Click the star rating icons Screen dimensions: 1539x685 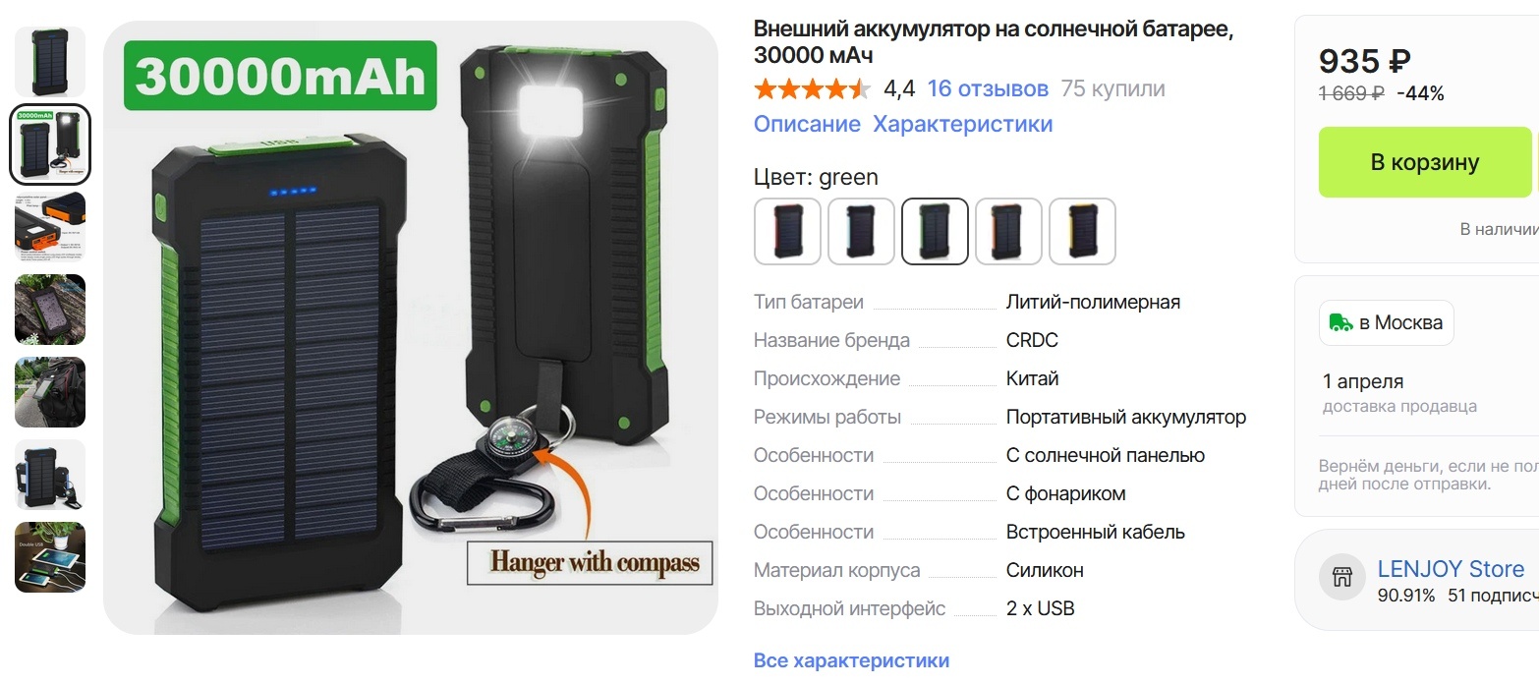tap(812, 89)
